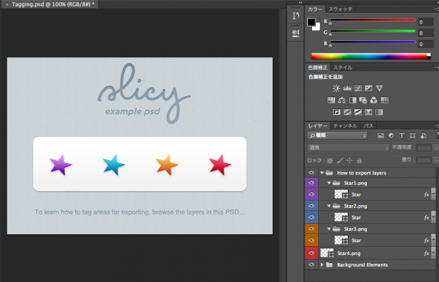Toggle eye of Star layer in Star3.png

pos(311,240)
